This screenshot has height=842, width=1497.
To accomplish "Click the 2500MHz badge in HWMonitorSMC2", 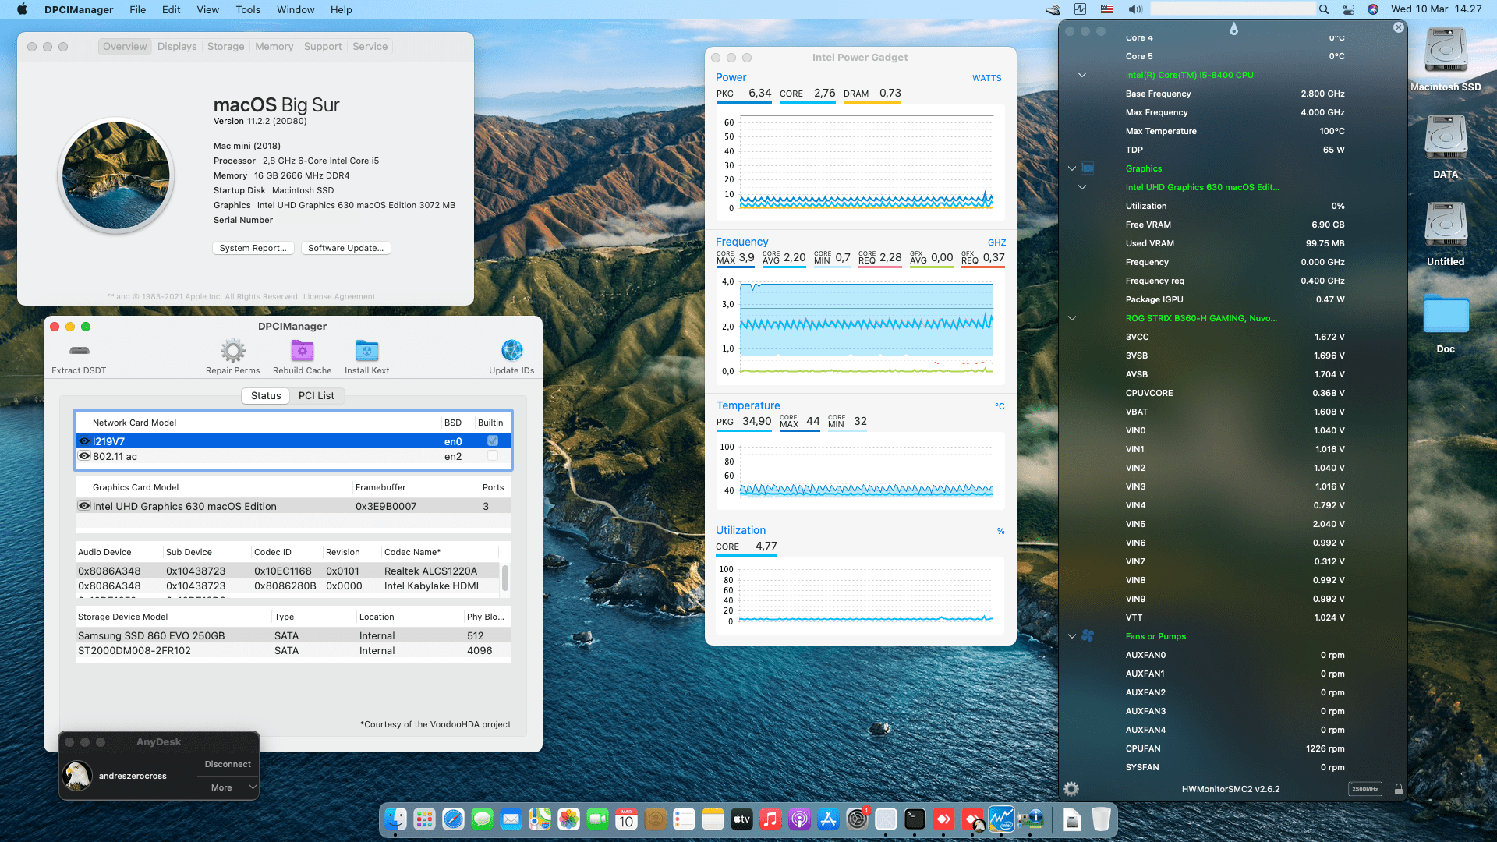I will (1364, 789).
